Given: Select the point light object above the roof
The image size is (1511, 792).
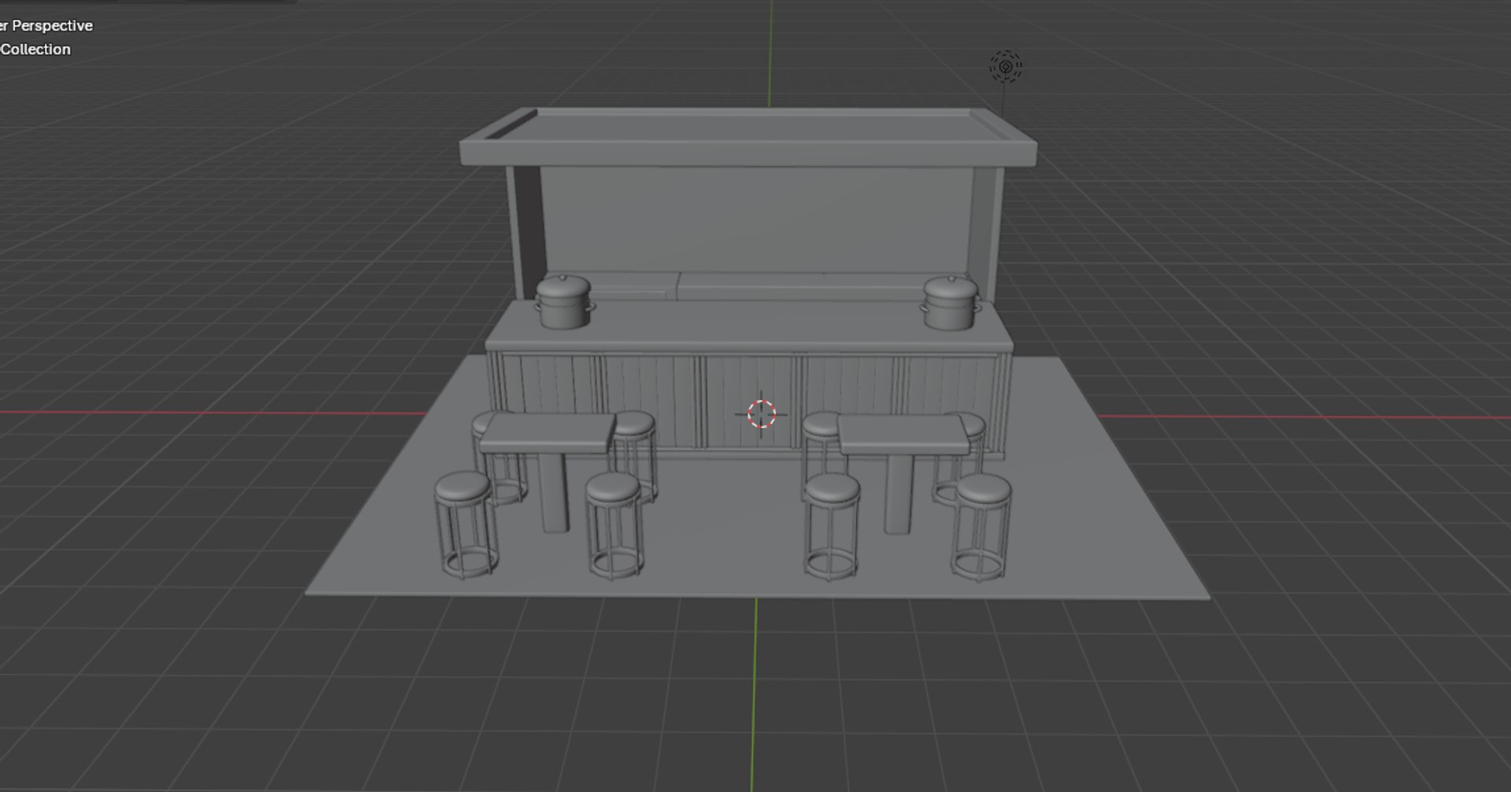Looking at the screenshot, I should click(x=1006, y=67).
